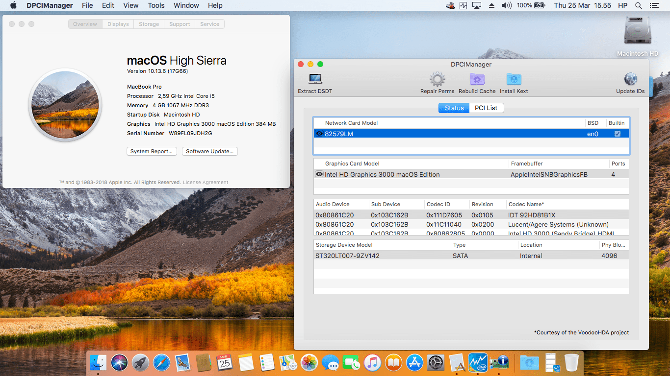The width and height of the screenshot is (670, 376).
Task: Select the ST320LT007-9ZV142 storage row
Action: 471,256
